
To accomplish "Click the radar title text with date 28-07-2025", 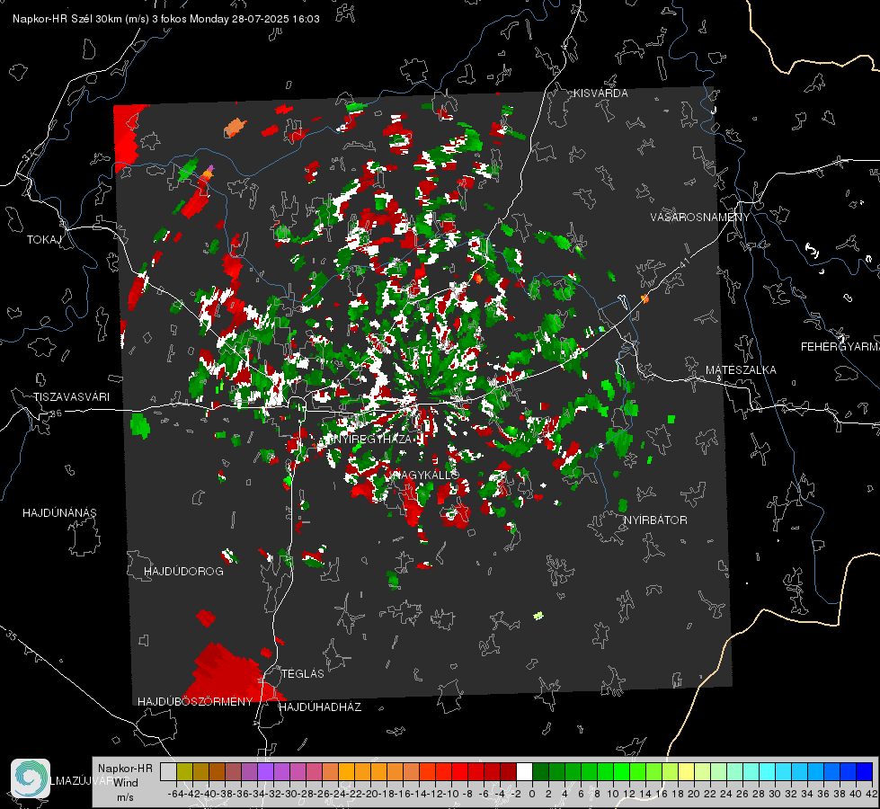I will (166, 19).
